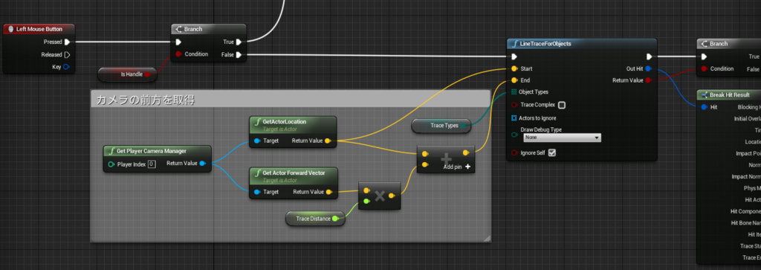
Task: Select the Pressed execution pin
Action: [67, 42]
